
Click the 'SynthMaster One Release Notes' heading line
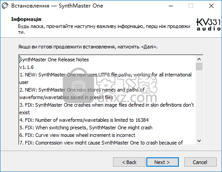pyautogui.click(x=54, y=60)
